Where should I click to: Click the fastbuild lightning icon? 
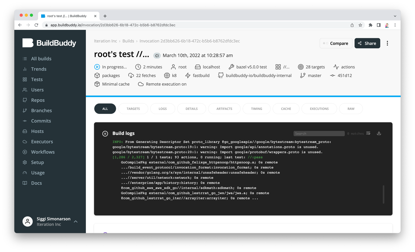pyautogui.click(x=188, y=76)
